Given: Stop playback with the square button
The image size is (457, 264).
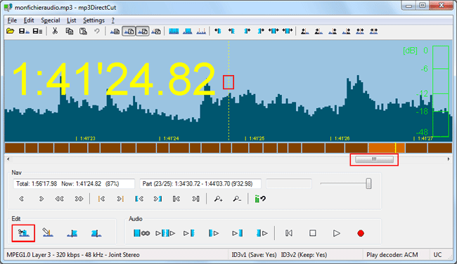Looking at the screenshot, I should (312, 233).
